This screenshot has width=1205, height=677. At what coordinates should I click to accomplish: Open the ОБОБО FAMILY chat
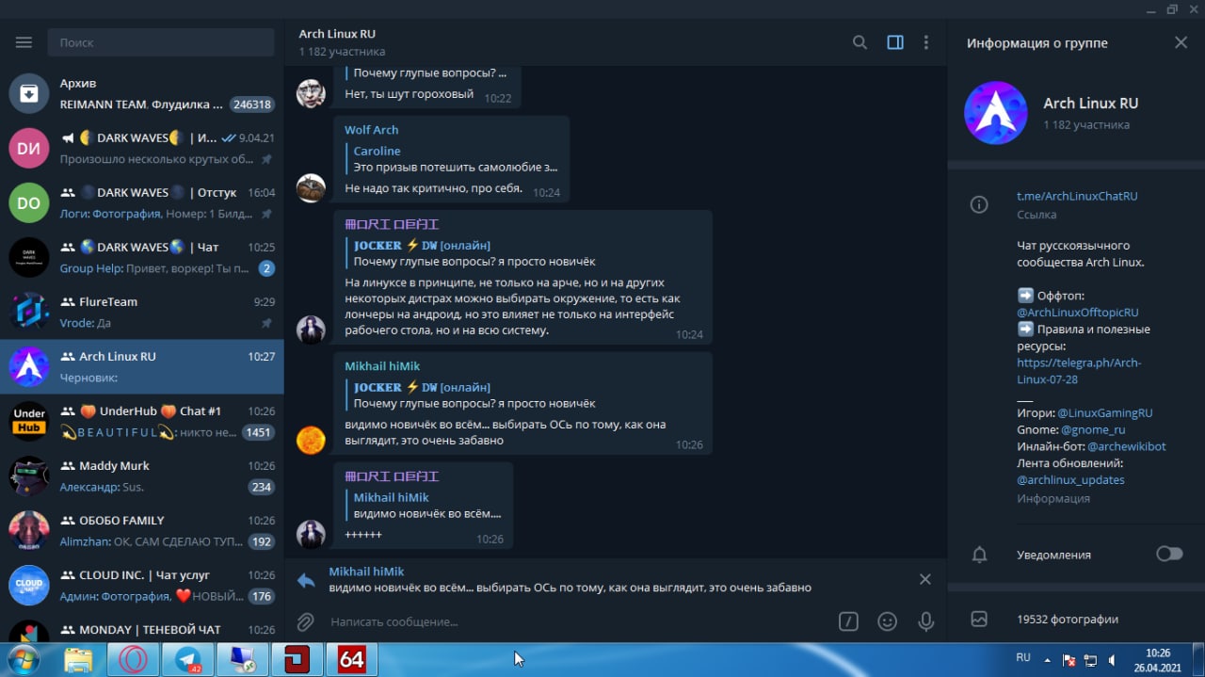(142, 530)
